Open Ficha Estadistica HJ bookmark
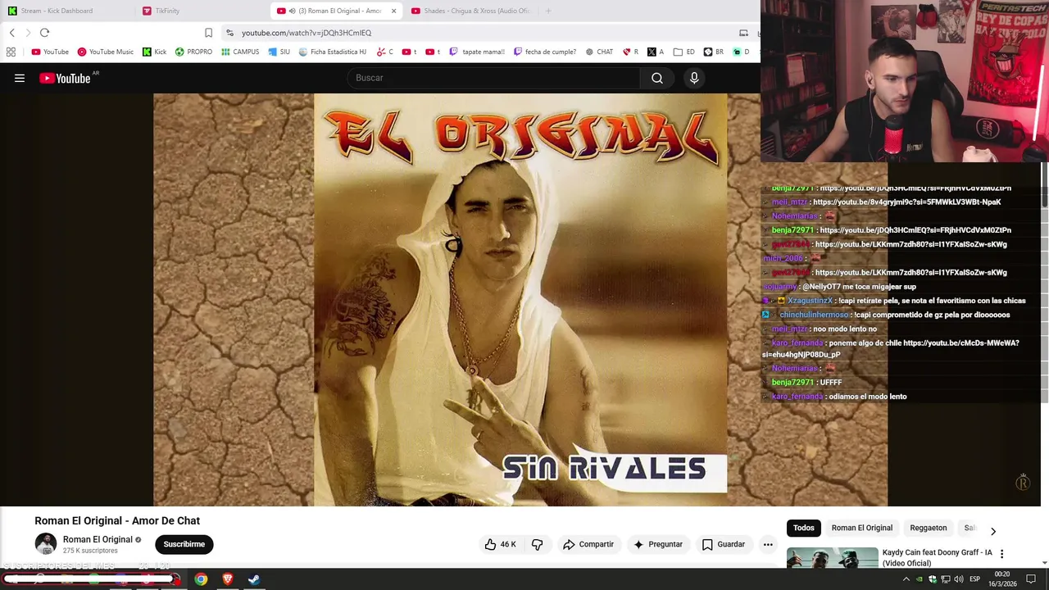This screenshot has width=1049, height=590. [333, 52]
